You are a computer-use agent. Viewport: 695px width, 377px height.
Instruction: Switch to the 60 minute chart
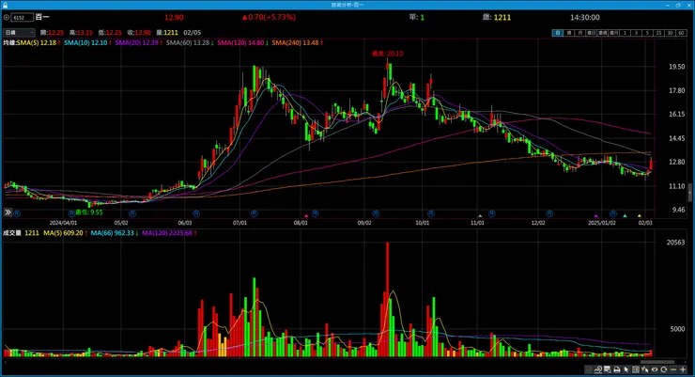(681, 33)
